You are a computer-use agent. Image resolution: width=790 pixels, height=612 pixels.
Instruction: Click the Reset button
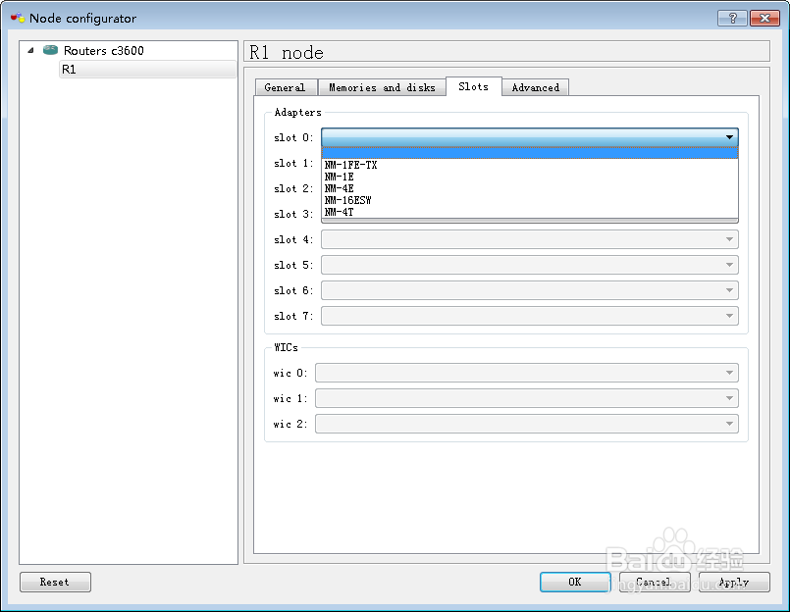tap(55, 582)
